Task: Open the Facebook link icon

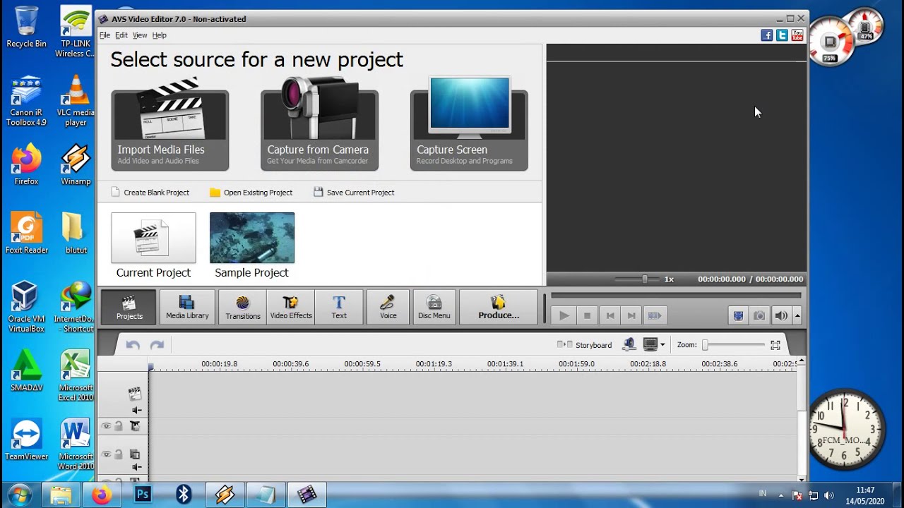Action: pos(766,35)
